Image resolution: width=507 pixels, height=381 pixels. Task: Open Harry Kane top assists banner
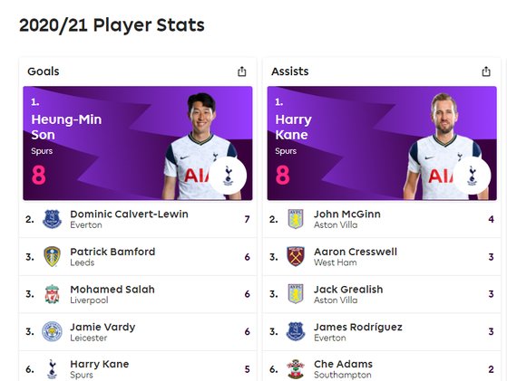point(382,143)
